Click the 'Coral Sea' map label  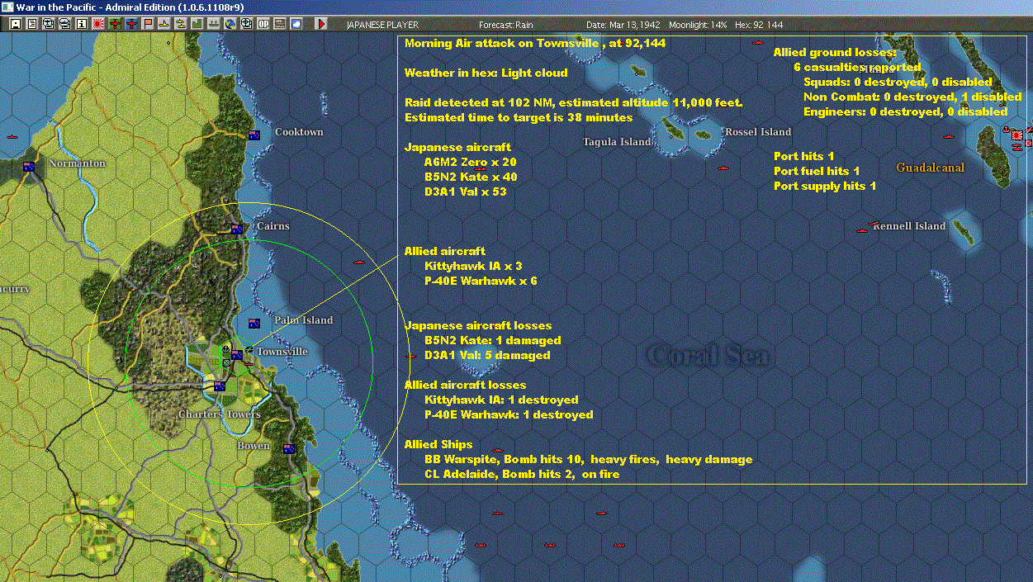coord(709,357)
